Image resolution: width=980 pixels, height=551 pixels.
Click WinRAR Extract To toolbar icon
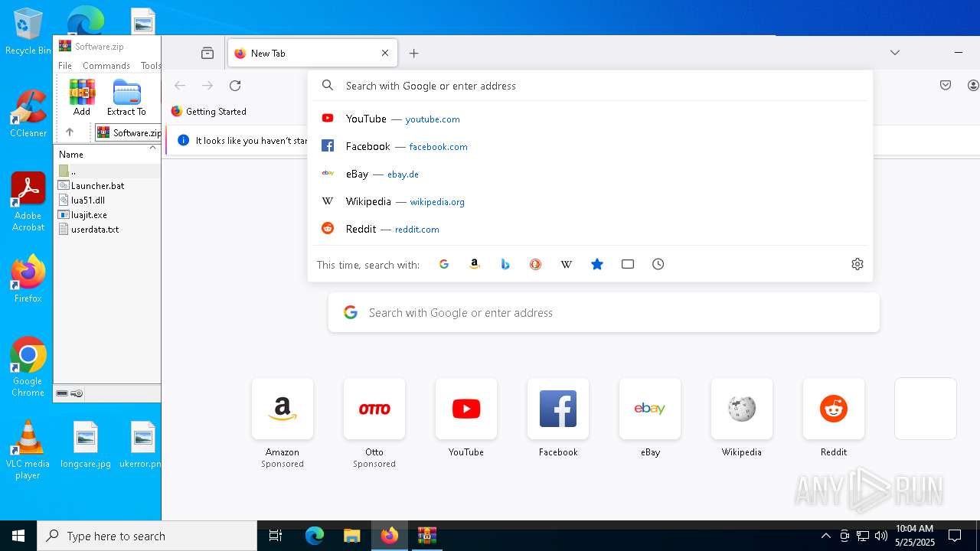[126, 97]
